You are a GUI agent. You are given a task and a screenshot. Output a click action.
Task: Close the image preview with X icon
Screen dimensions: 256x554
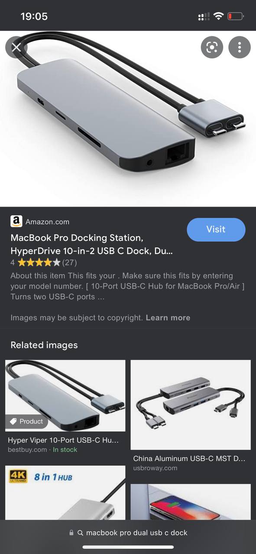(x=16, y=47)
